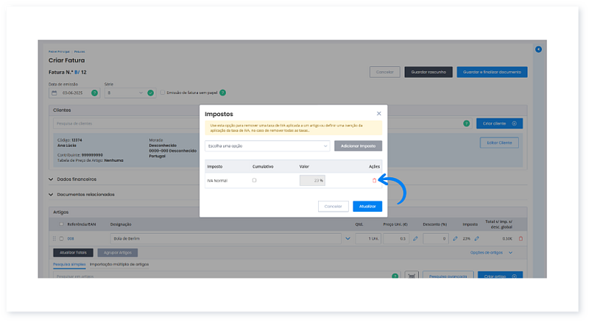
Task: Click pencil icon next to discount field
Action: pyautogui.click(x=456, y=238)
